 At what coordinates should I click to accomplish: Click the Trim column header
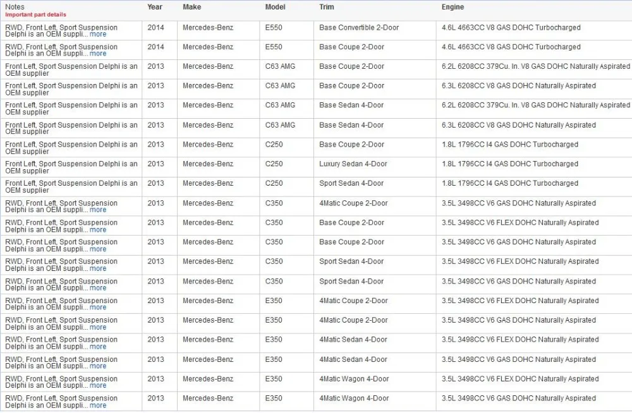point(327,7)
